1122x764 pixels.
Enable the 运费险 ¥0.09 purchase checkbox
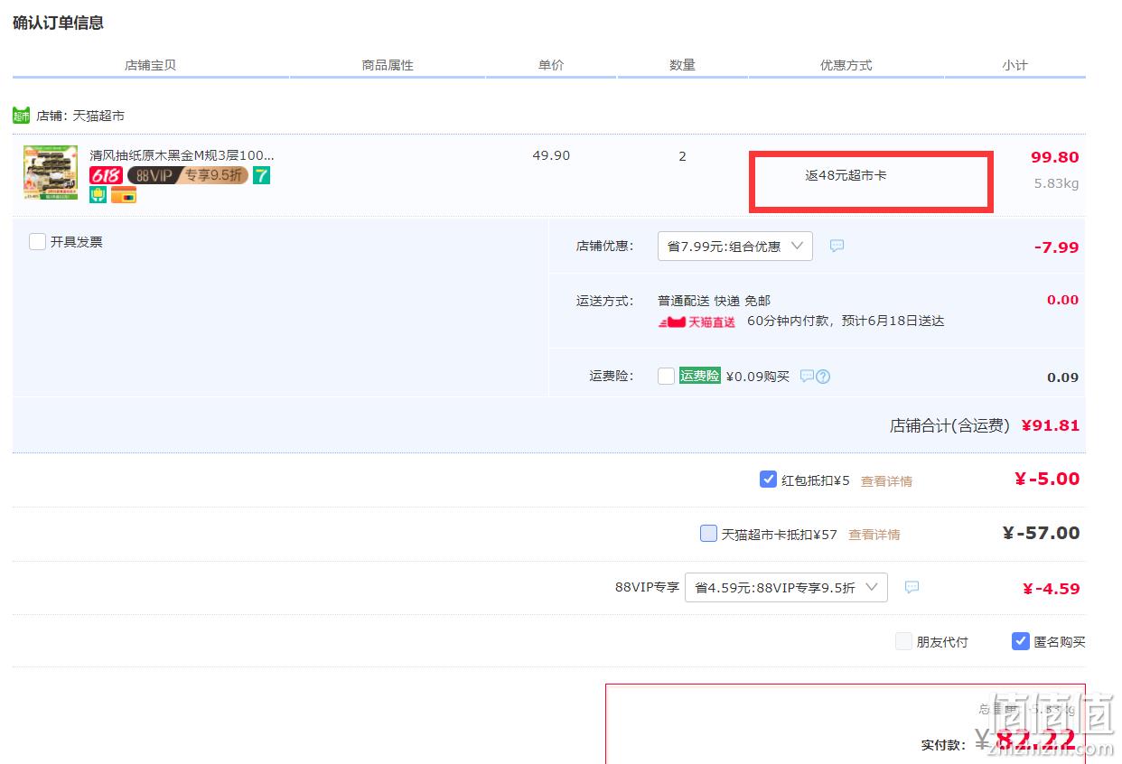click(x=666, y=377)
